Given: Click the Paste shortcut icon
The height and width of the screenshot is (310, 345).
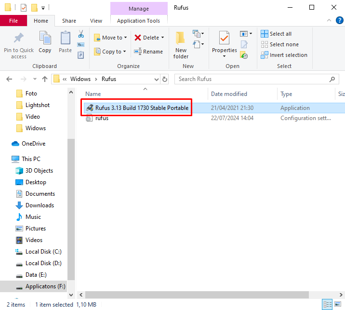Looking at the screenshot, I should (81, 55).
